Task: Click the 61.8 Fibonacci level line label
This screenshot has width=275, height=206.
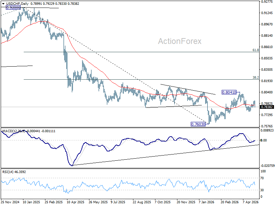Action: click(x=255, y=50)
